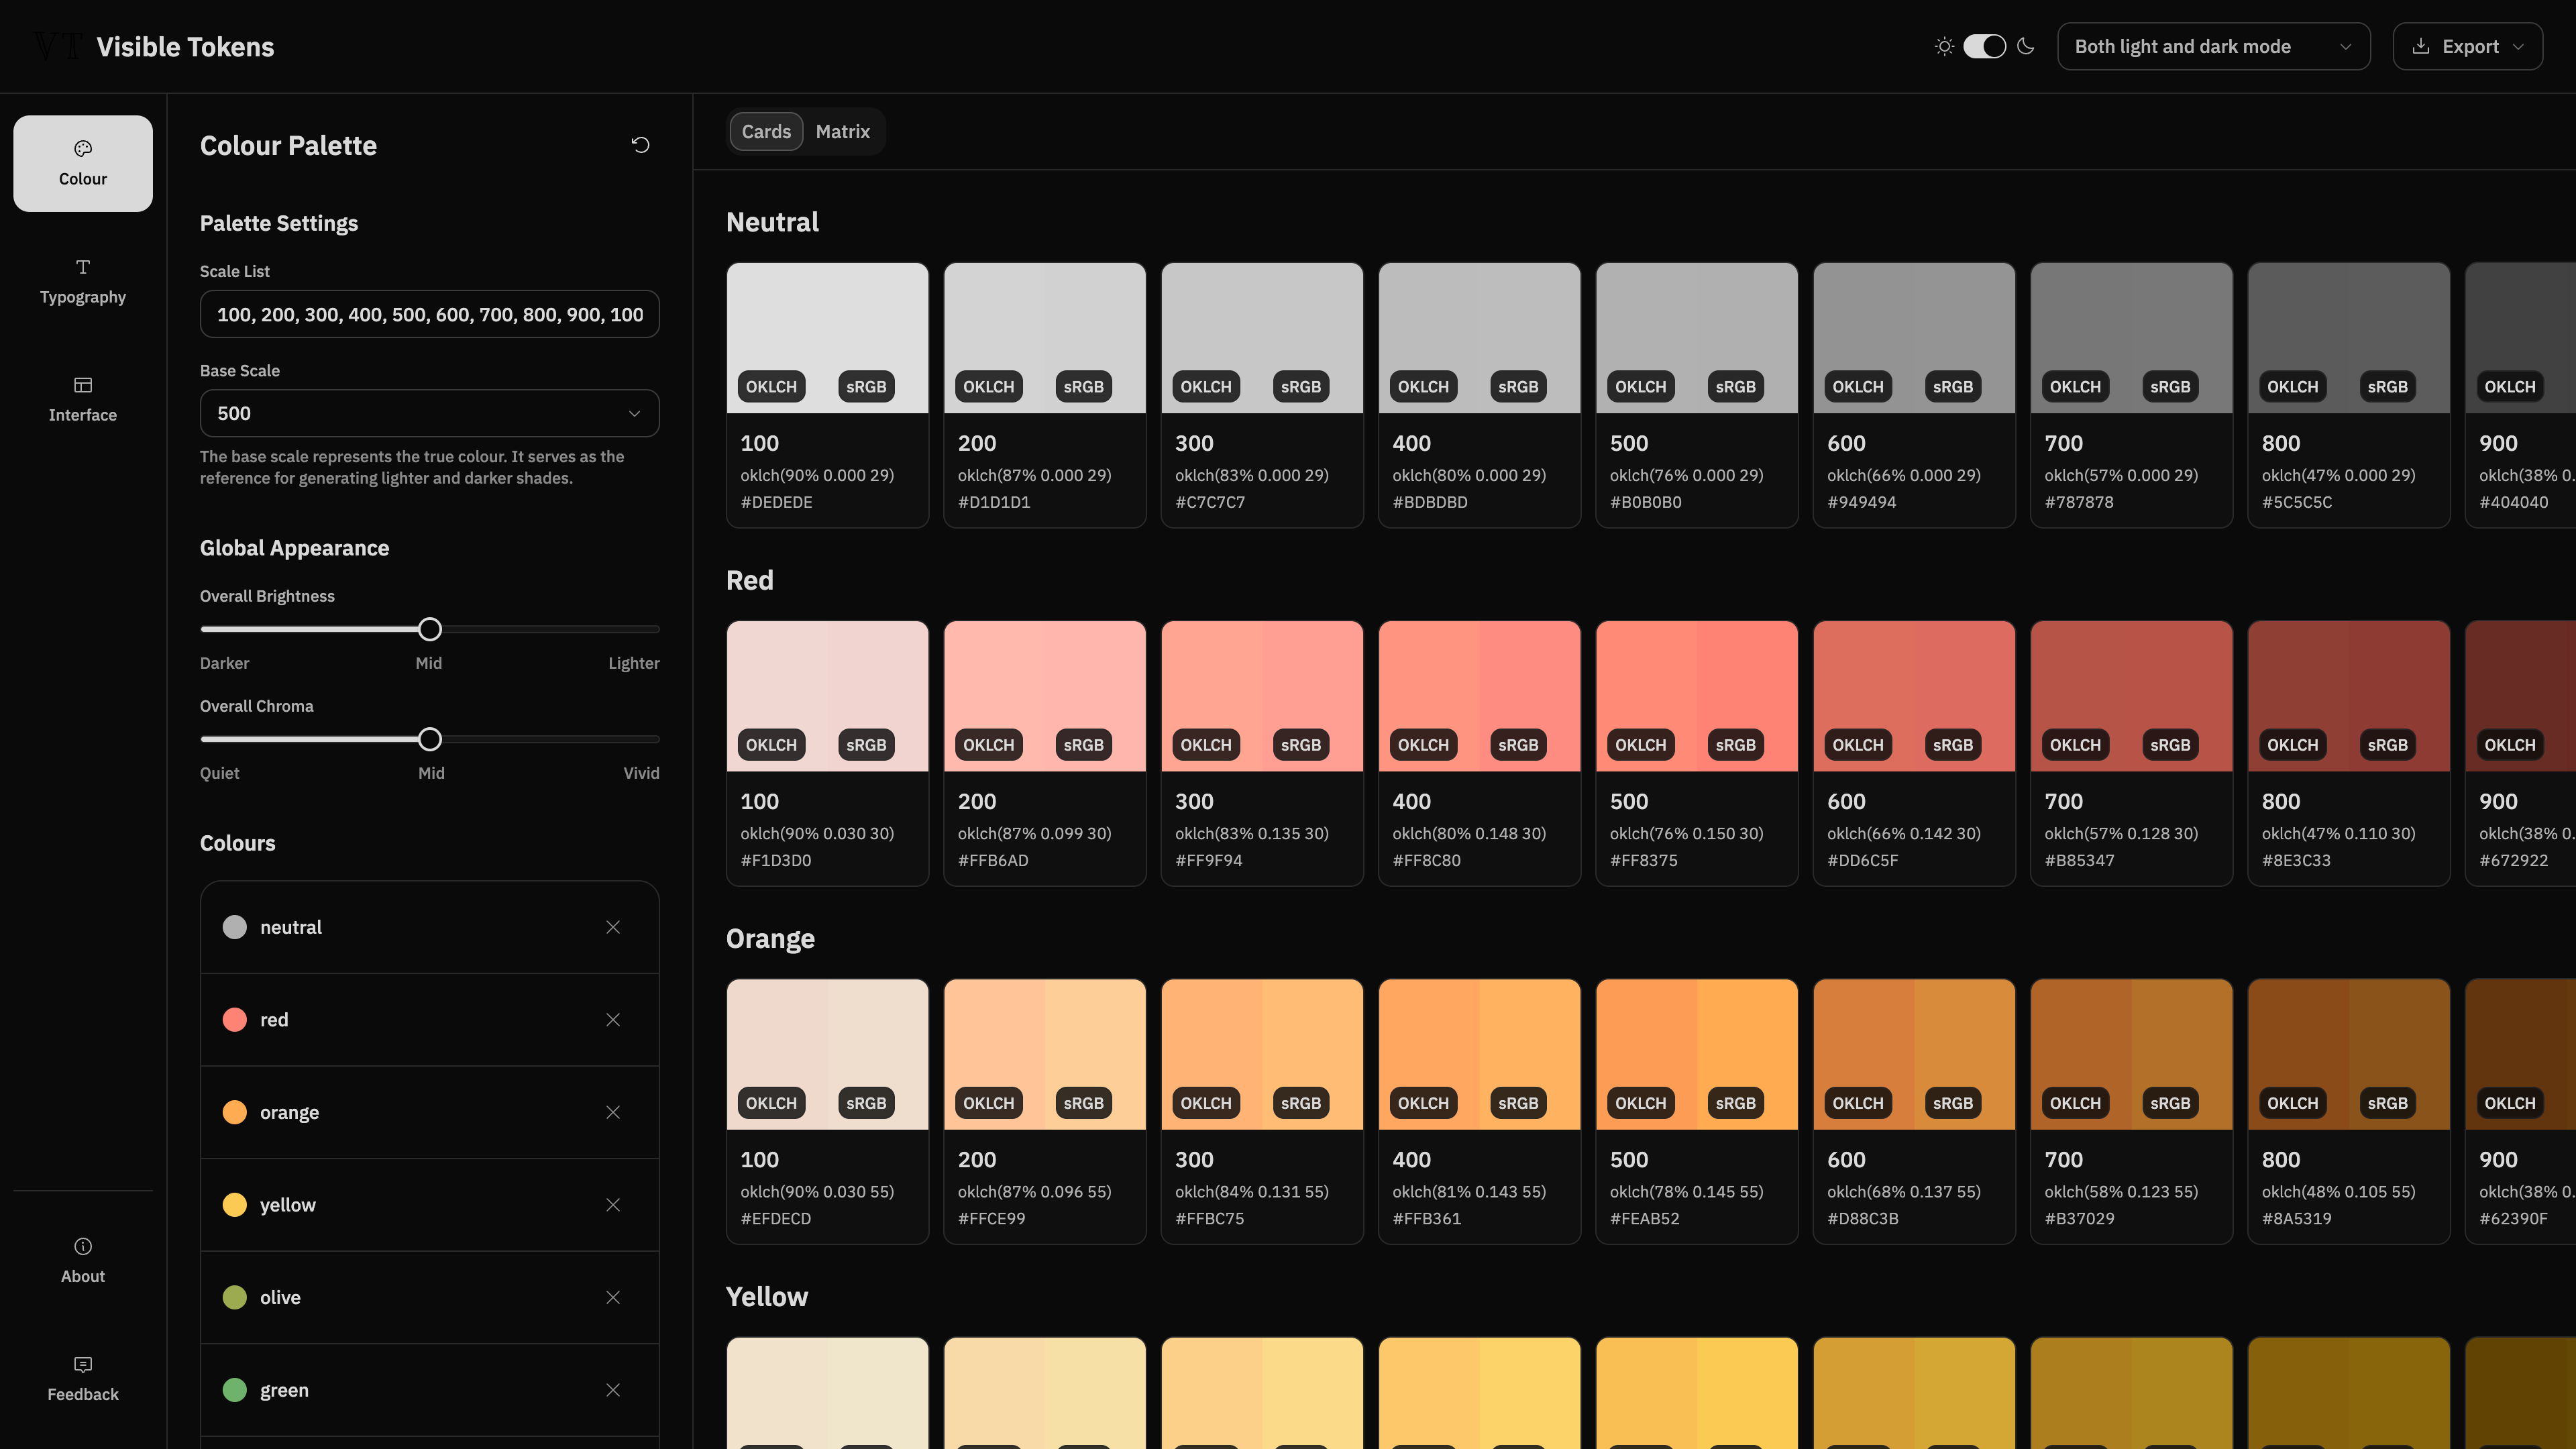2576x1449 pixels.
Task: Select the yellow colour row
Action: [x=429, y=1205]
